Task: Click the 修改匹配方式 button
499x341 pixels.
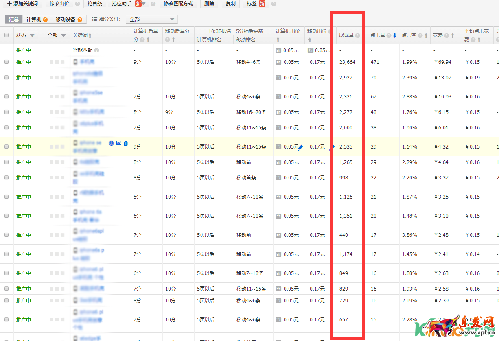Action: coord(178,4)
